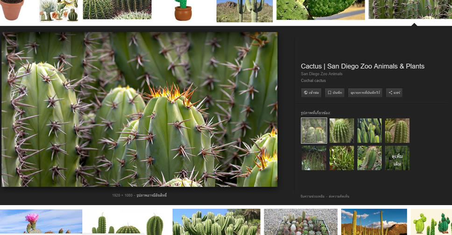Click the Save (บันทึก) bookmark button
The width and height of the screenshot is (452, 235).
pos(334,93)
